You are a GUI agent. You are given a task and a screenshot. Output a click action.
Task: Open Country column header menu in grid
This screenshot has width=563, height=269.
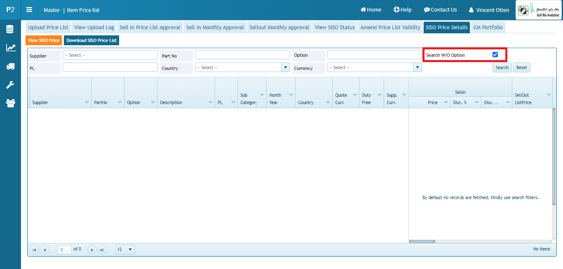328,102
